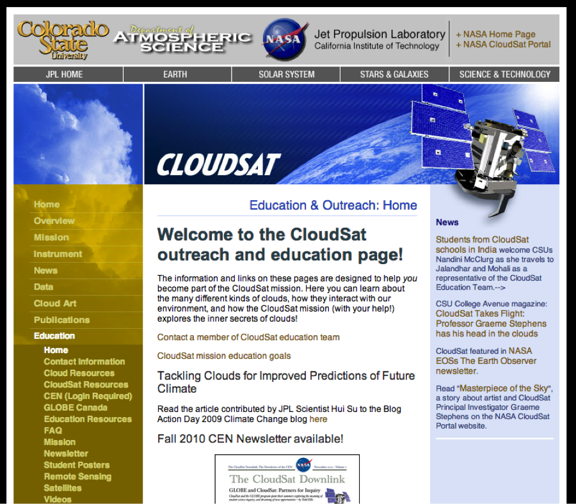Open Videos submenu item
The height and width of the screenshot is (504, 576).
(58, 500)
